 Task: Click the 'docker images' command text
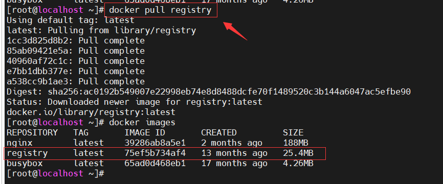pyautogui.click(x=142, y=123)
